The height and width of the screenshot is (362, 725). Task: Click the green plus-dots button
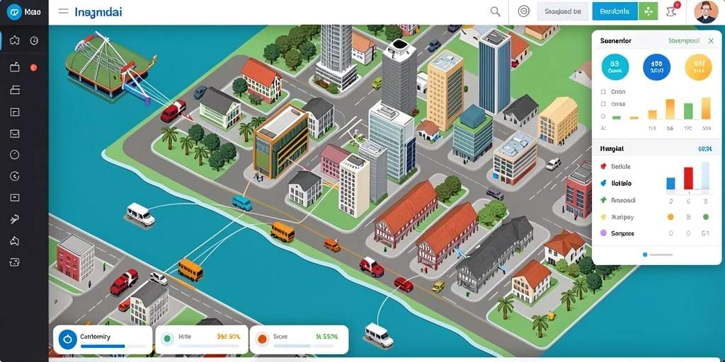648,11
